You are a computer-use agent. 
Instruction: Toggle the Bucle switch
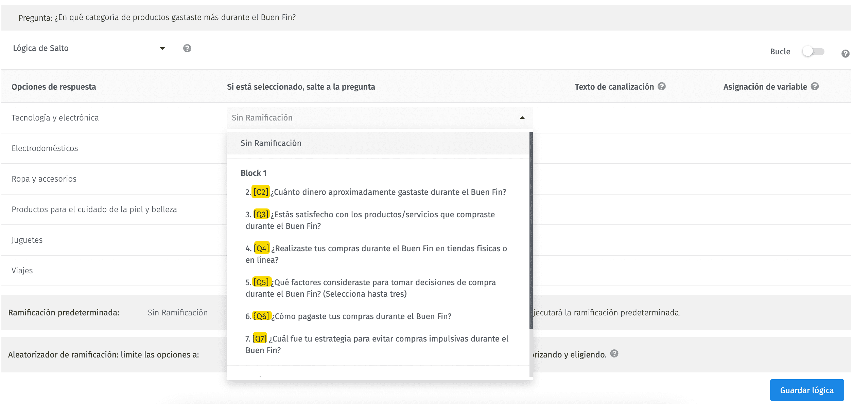click(x=813, y=52)
